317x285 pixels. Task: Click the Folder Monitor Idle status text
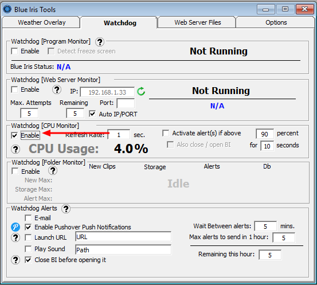point(178,184)
